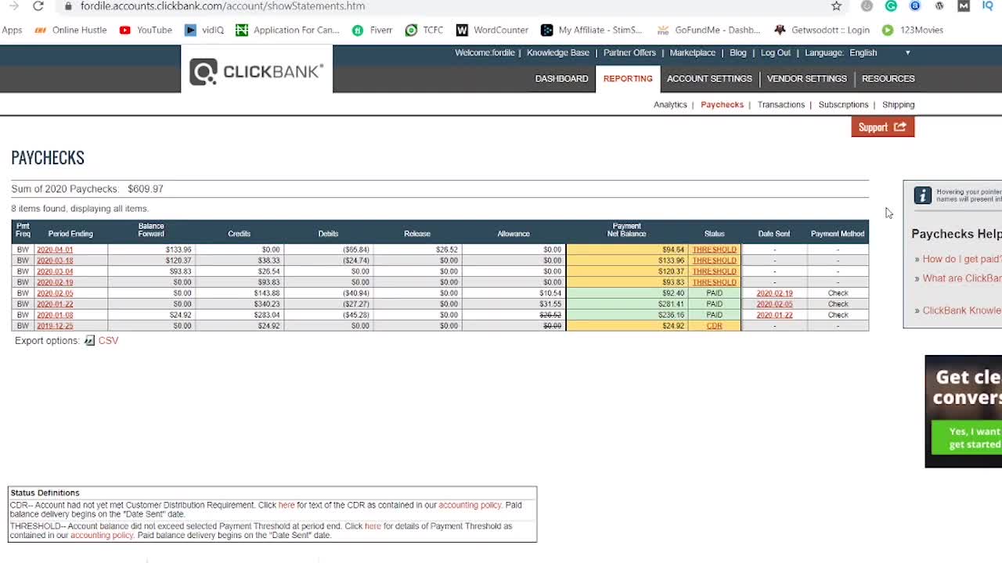Click 'Yes, I want to get started' button
The image size is (1002, 563).
pyautogui.click(x=967, y=438)
